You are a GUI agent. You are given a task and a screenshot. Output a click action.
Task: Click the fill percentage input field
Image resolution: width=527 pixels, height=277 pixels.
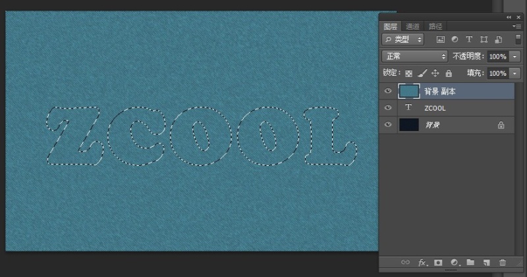tap(497, 74)
